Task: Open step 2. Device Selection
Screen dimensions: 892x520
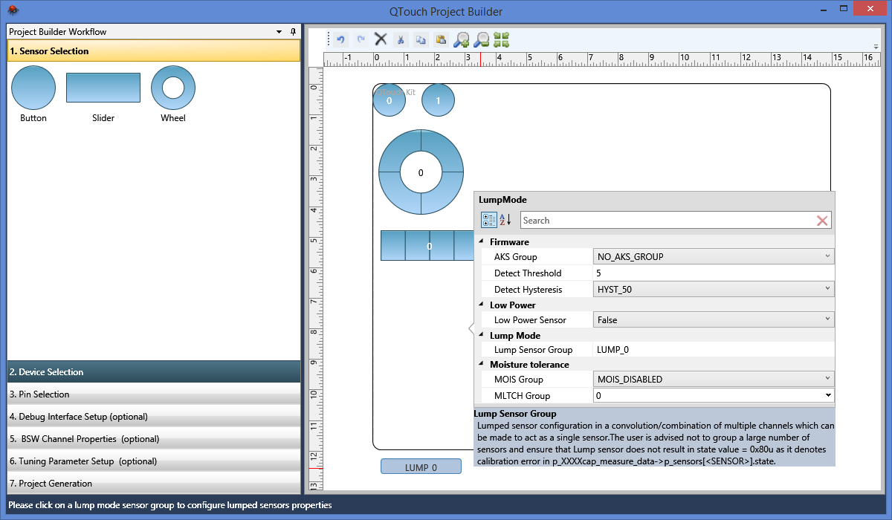Action: coord(154,372)
